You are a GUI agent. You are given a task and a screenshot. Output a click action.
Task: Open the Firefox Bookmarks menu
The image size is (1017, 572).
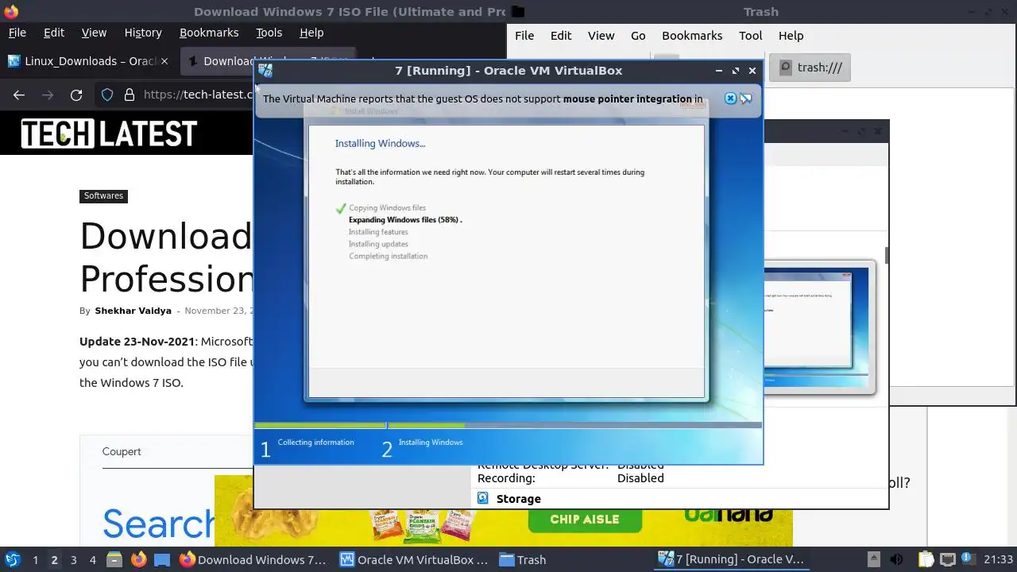(209, 33)
